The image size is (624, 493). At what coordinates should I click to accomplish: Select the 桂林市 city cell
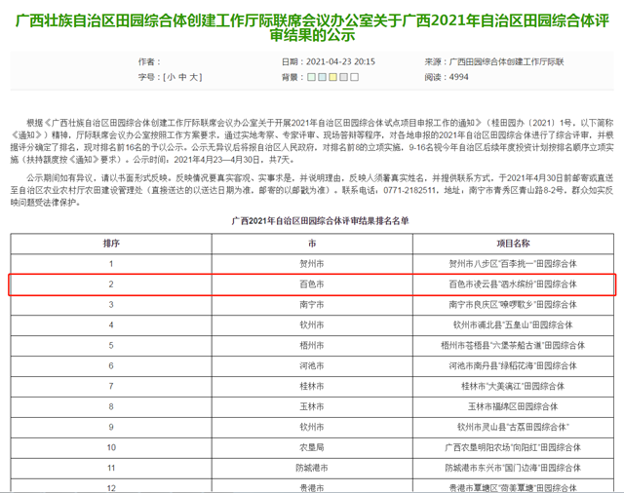(312, 387)
